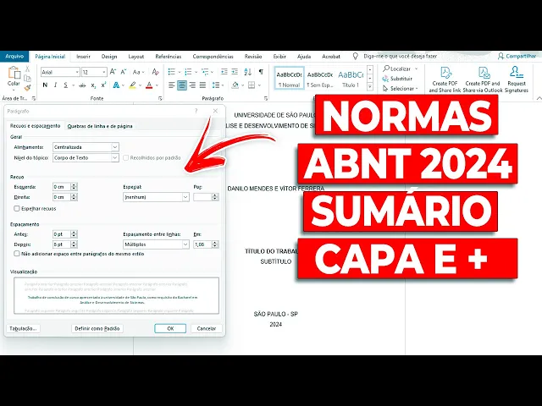This screenshot has width=542, height=406.
Task: Click the Cut scissors icon
Action: coord(27,69)
